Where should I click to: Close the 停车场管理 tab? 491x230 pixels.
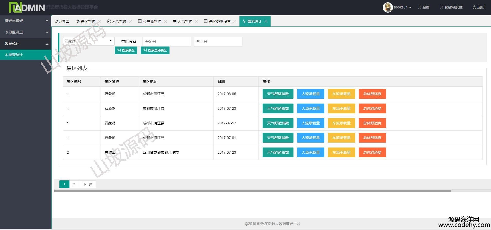tap(165, 21)
